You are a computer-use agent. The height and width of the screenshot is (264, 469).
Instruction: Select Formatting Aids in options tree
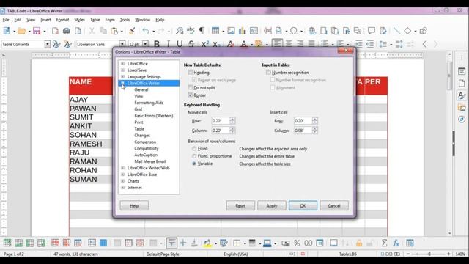[149, 103]
